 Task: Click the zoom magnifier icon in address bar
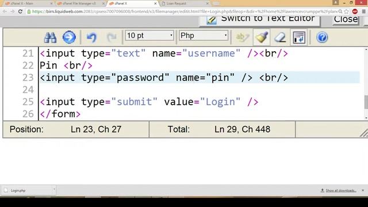point(340,11)
